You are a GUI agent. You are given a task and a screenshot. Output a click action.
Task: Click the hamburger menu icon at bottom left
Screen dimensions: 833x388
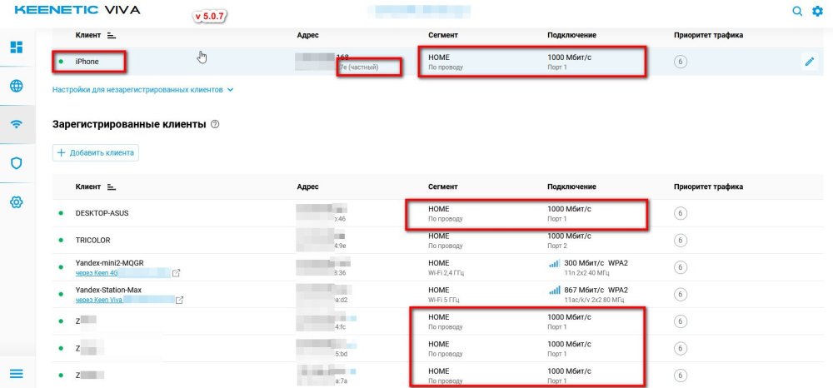16,373
